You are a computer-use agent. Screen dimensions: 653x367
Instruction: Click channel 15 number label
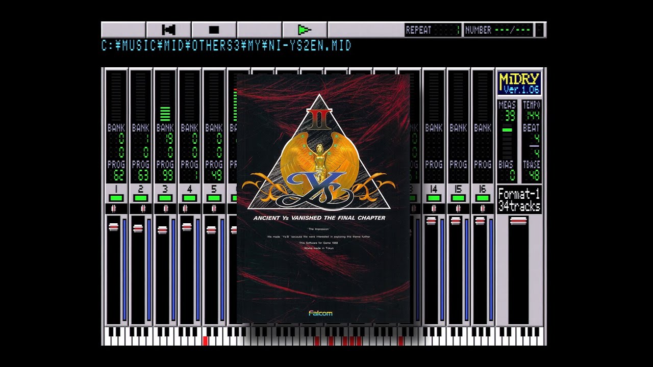458,189
